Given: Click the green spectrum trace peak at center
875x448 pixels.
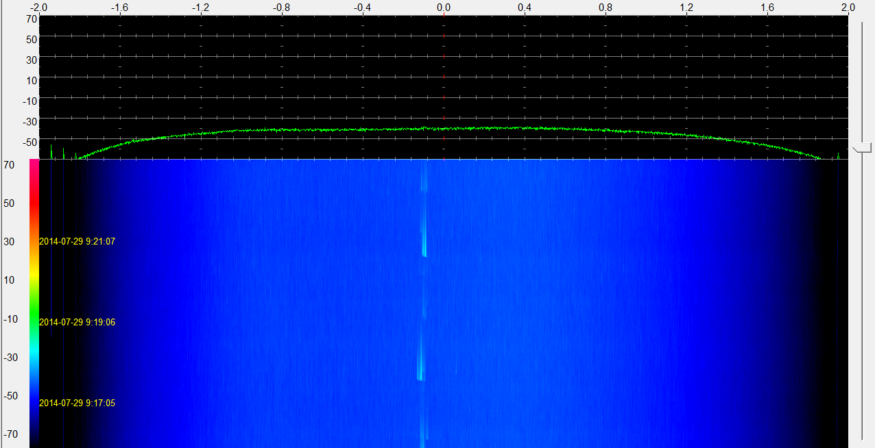Looking at the screenshot, I should click(x=425, y=128).
